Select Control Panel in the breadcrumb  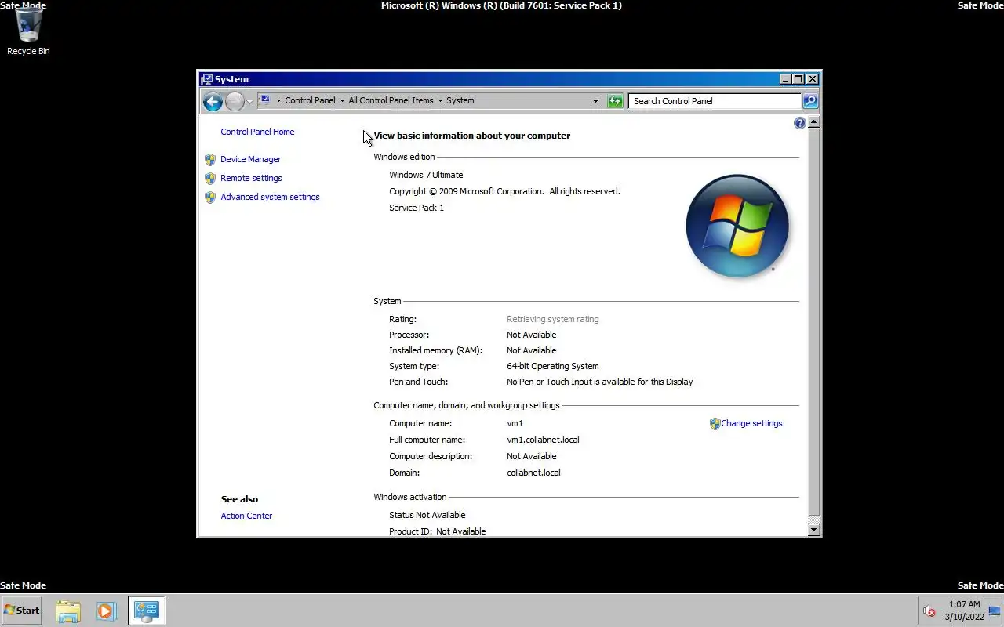(310, 100)
